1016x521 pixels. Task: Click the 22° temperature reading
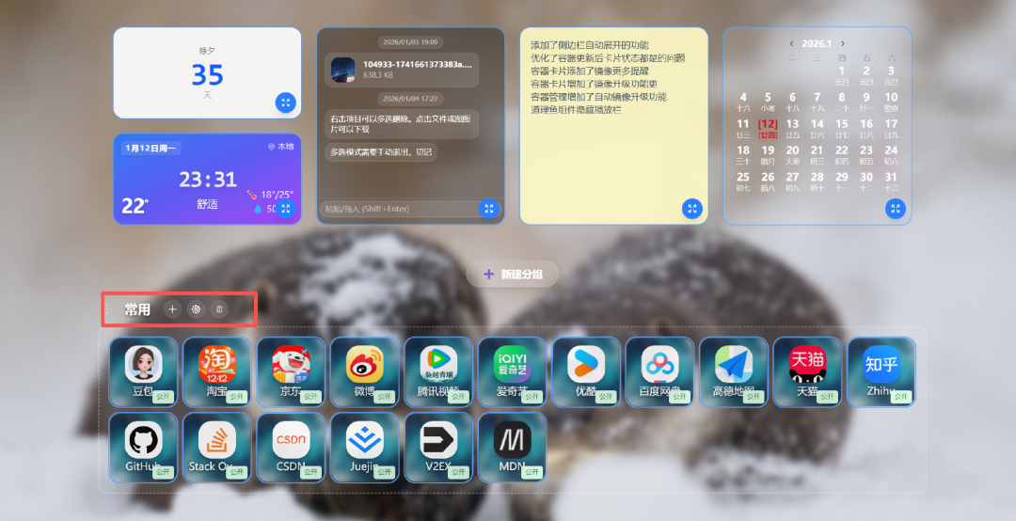click(135, 205)
